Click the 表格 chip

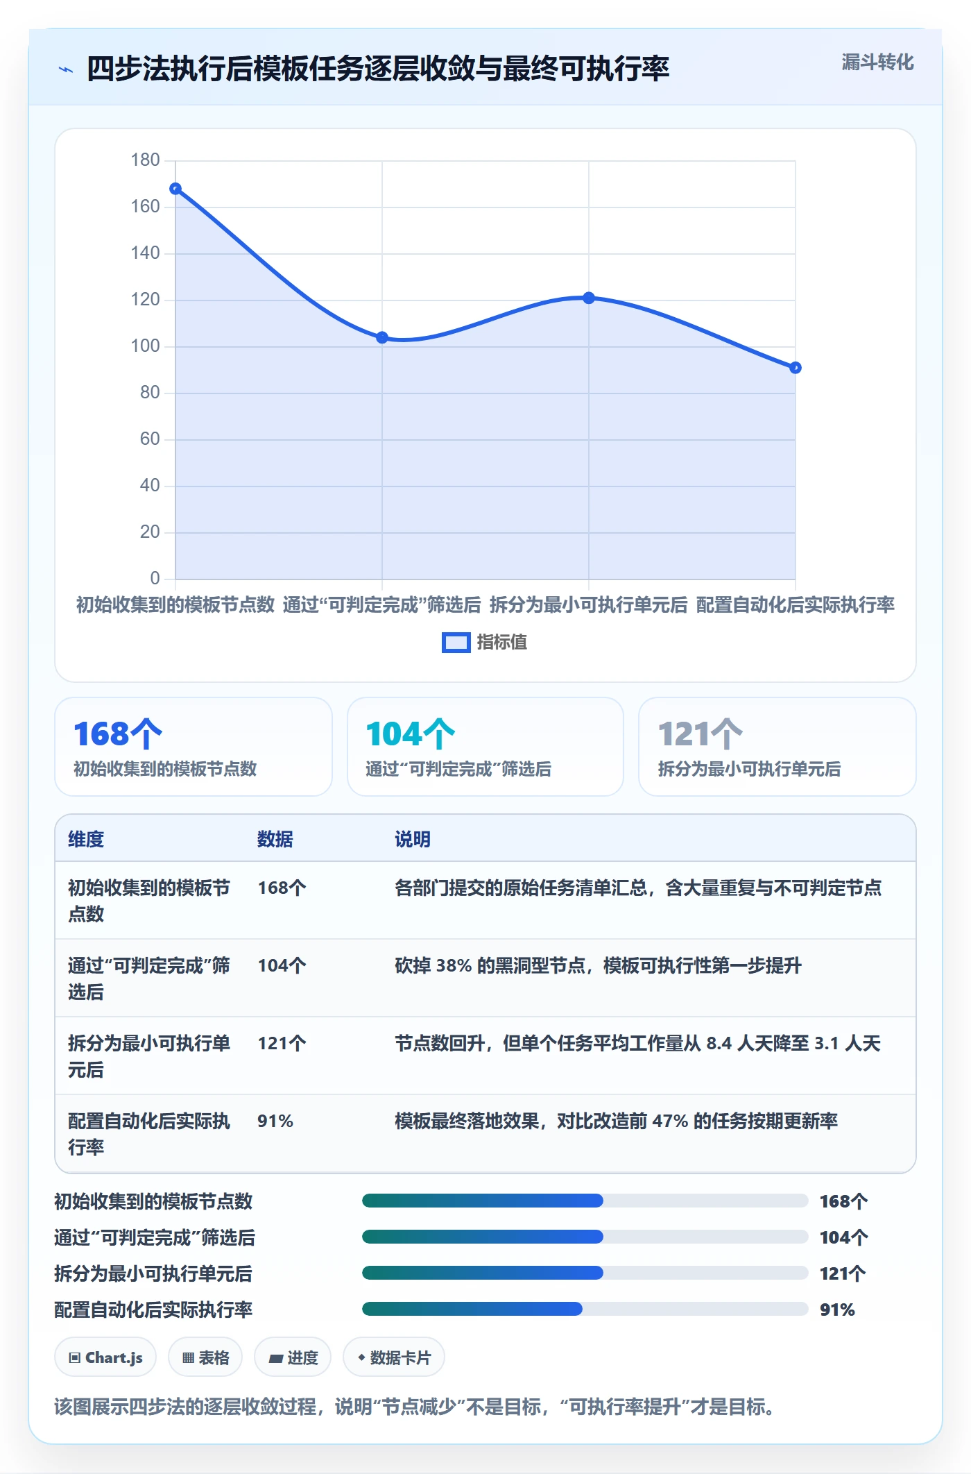click(x=205, y=1357)
